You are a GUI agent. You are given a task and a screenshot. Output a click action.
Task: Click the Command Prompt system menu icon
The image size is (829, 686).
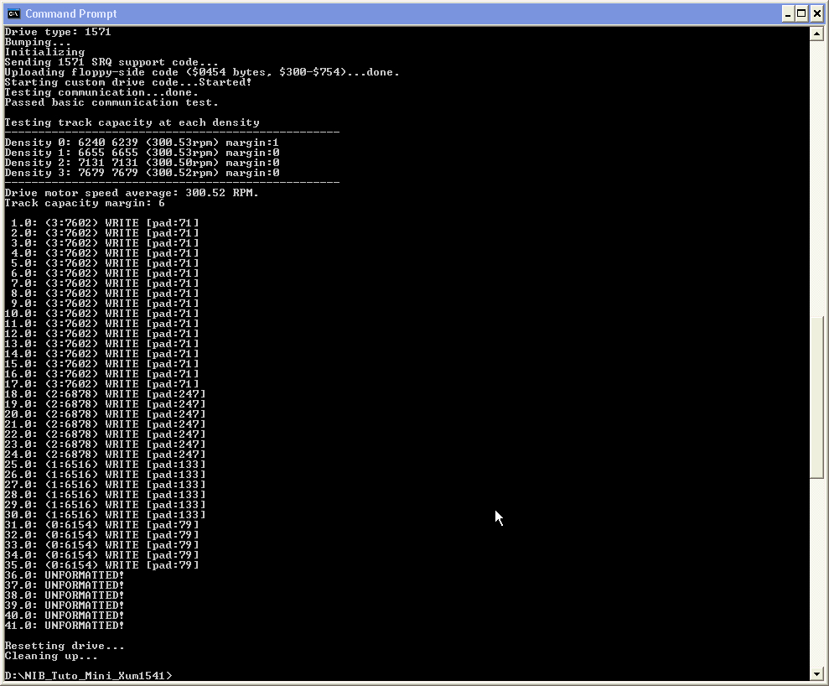[13, 13]
